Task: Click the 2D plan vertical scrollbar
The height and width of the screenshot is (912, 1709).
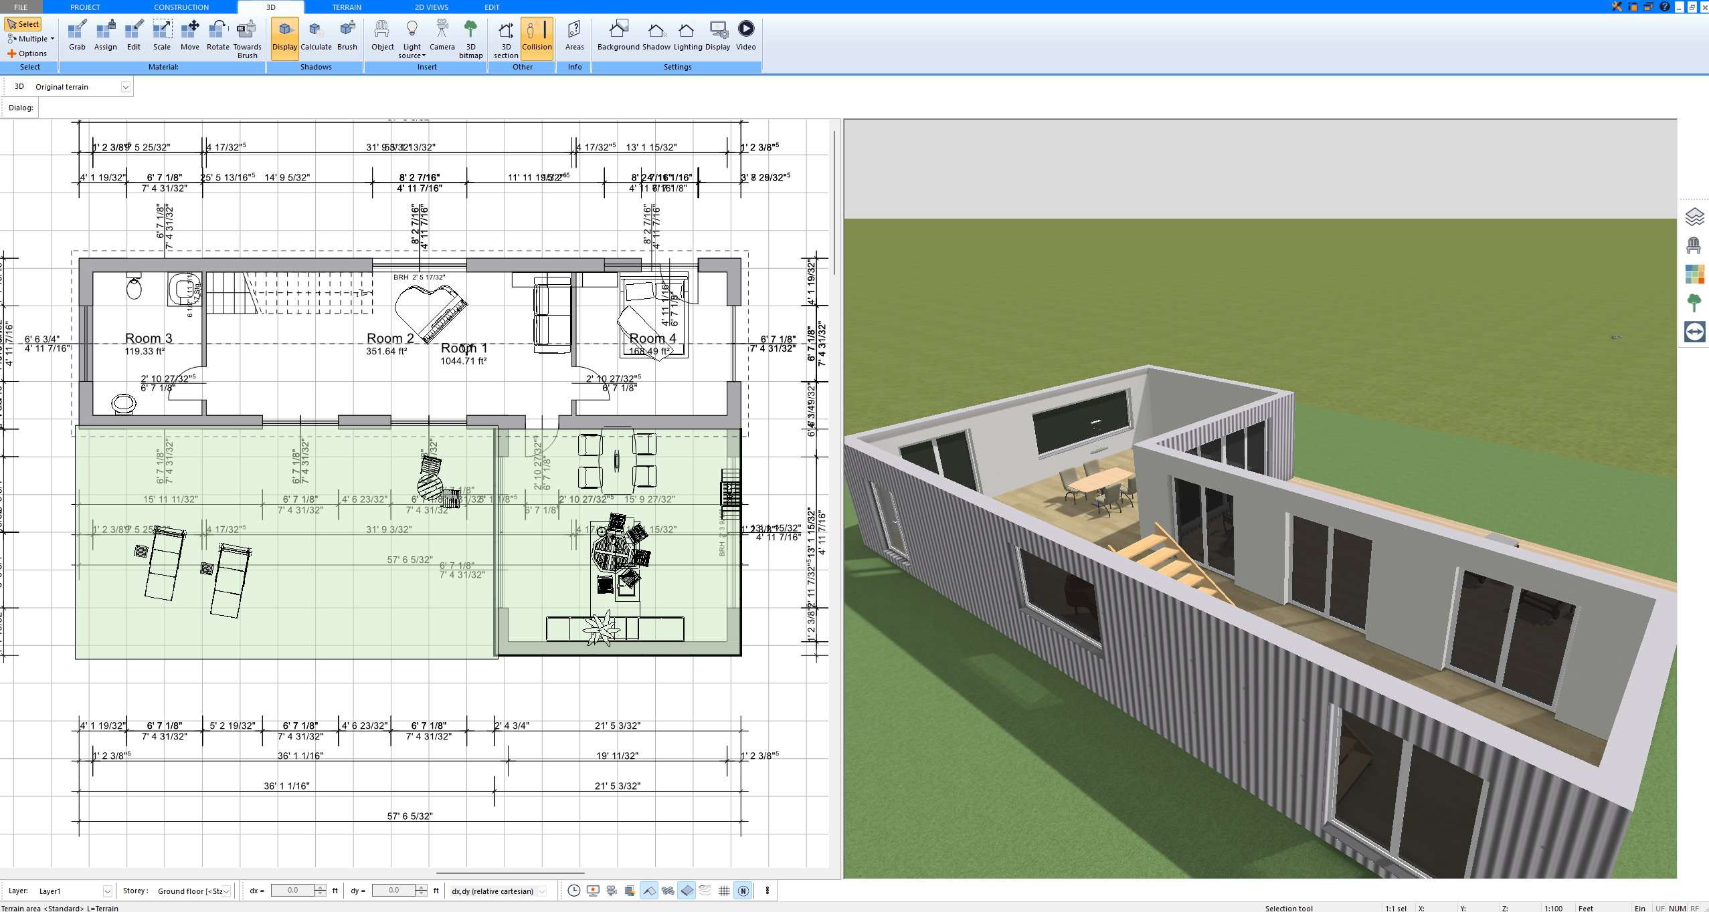Action: coord(834,203)
